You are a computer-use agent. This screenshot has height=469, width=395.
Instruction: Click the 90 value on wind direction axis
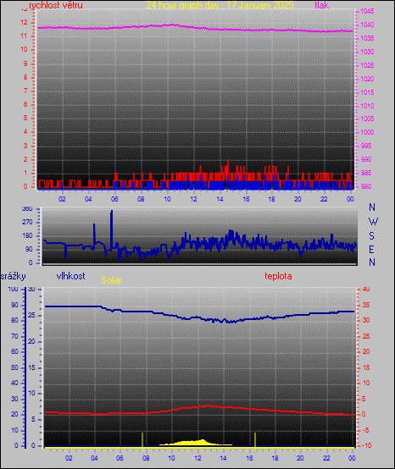(29, 249)
